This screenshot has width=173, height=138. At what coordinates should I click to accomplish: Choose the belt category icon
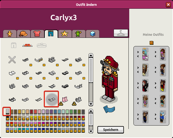point(42,45)
